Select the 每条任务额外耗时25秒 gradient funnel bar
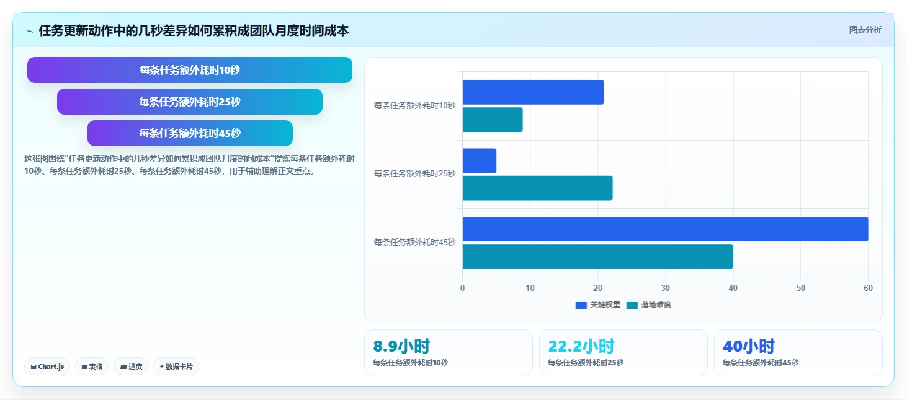This screenshot has height=400, width=907. (x=190, y=102)
